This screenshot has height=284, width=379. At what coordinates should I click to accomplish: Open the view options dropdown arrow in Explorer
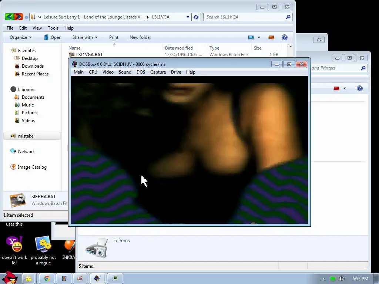[259, 37]
